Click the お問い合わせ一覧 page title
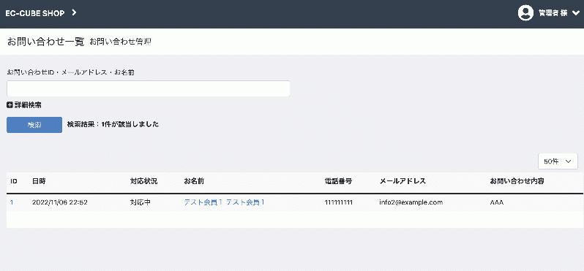584x271 pixels. pyautogui.click(x=46, y=41)
